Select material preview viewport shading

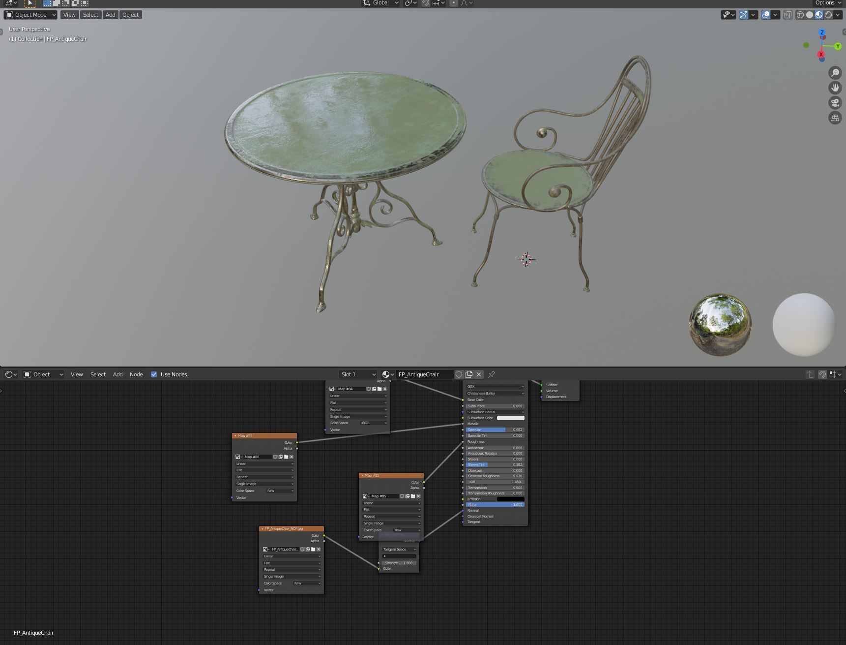(819, 15)
